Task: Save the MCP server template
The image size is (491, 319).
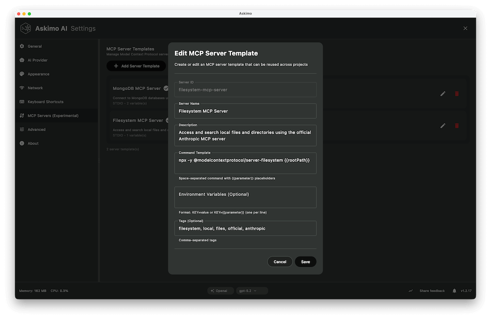Action: click(305, 262)
